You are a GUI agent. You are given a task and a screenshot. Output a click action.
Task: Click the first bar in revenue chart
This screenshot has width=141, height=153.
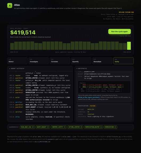coord(12,46)
